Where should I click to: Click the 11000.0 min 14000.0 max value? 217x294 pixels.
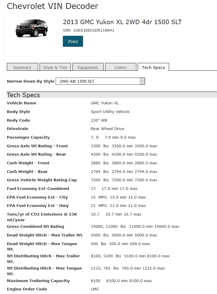tap(154, 227)
